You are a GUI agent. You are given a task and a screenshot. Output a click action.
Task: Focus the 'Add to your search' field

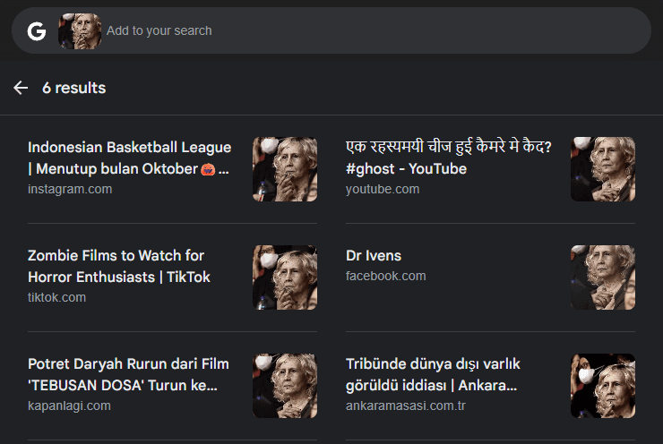click(x=376, y=30)
